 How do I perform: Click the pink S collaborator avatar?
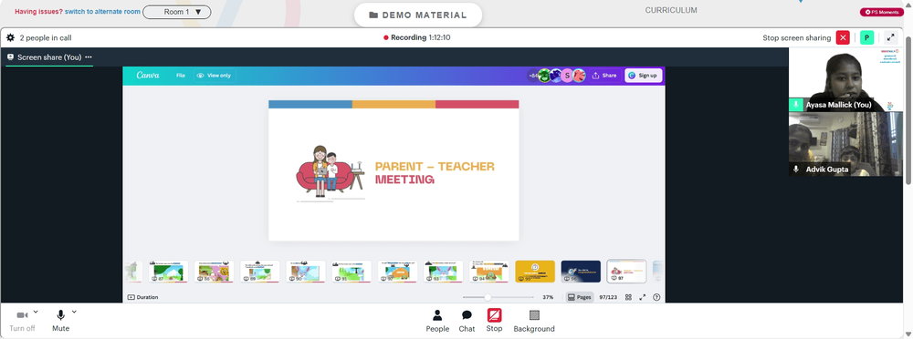tap(567, 76)
